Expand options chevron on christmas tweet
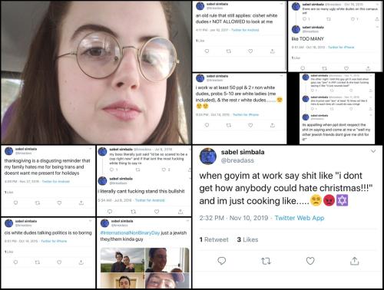 click(373, 151)
